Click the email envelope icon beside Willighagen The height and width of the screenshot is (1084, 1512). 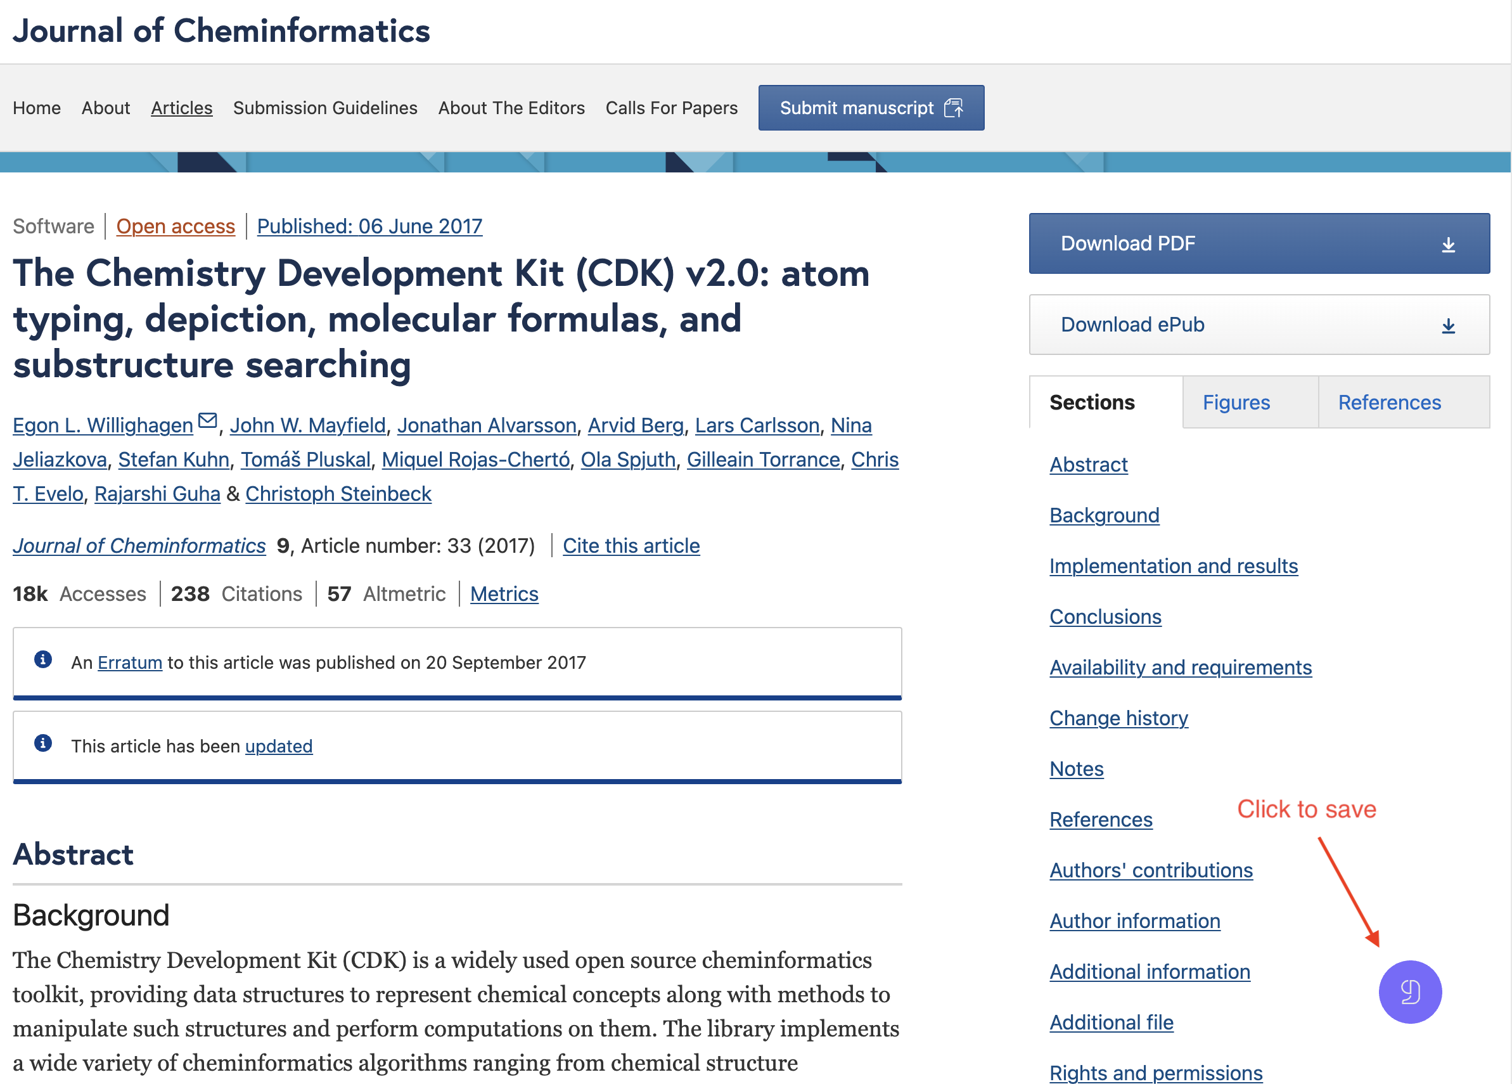tap(208, 421)
